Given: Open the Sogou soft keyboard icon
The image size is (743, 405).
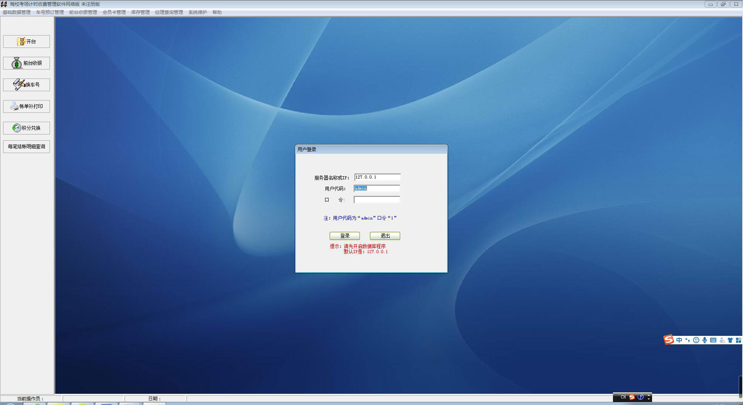Looking at the screenshot, I should (x=713, y=340).
